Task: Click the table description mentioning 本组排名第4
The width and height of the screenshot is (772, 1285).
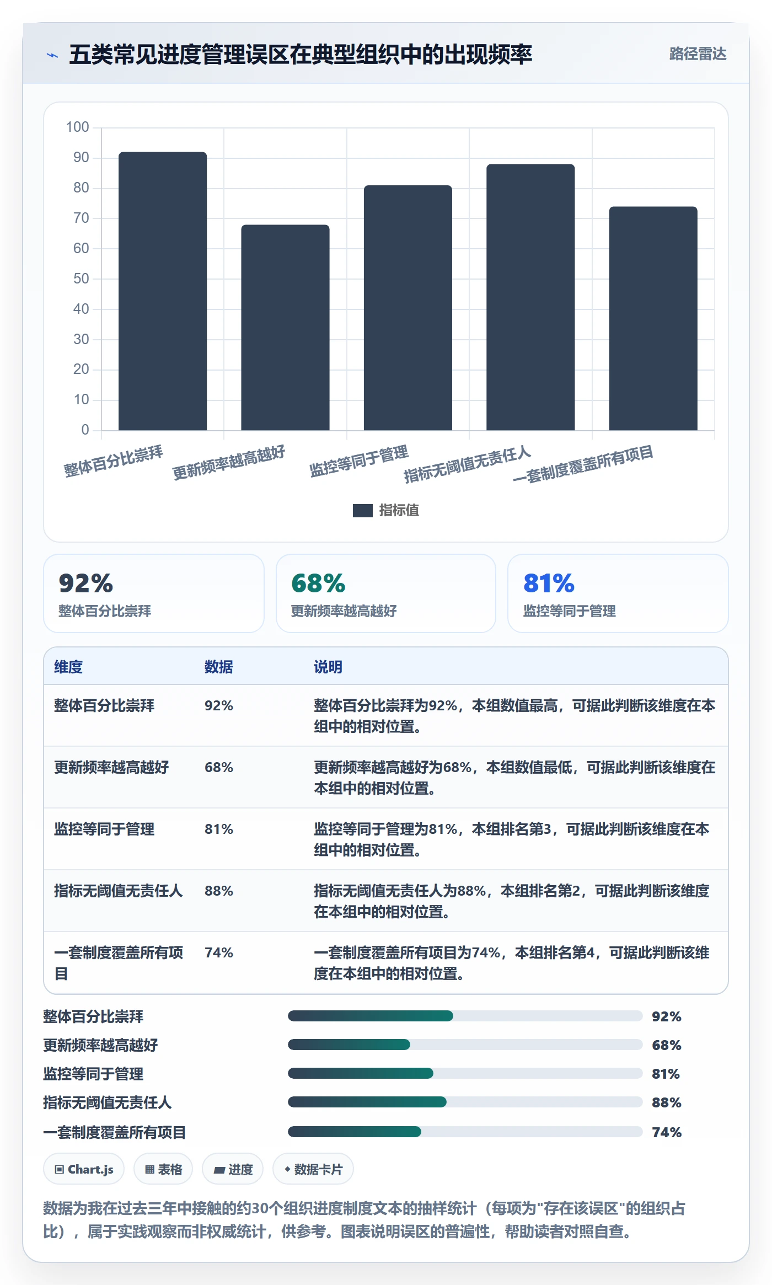Action: coord(512,963)
